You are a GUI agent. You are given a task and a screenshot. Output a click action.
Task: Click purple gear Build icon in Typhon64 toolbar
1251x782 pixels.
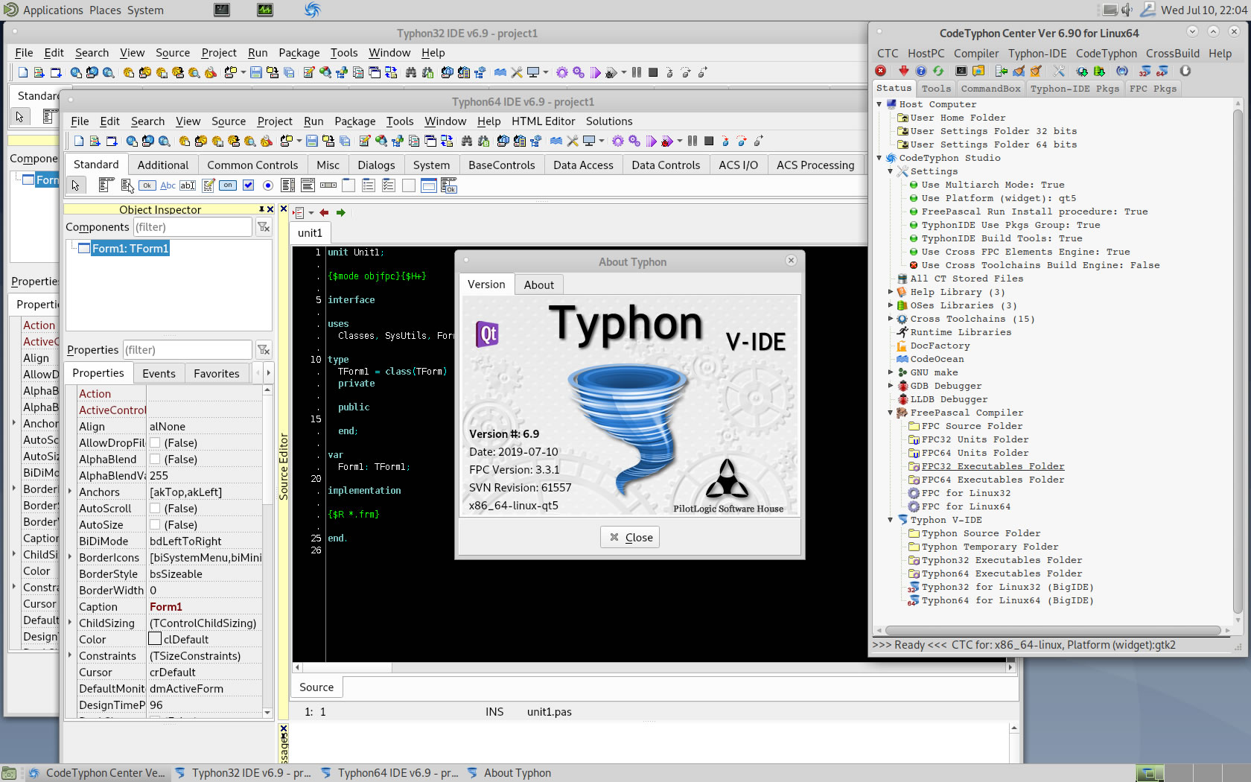(x=617, y=141)
